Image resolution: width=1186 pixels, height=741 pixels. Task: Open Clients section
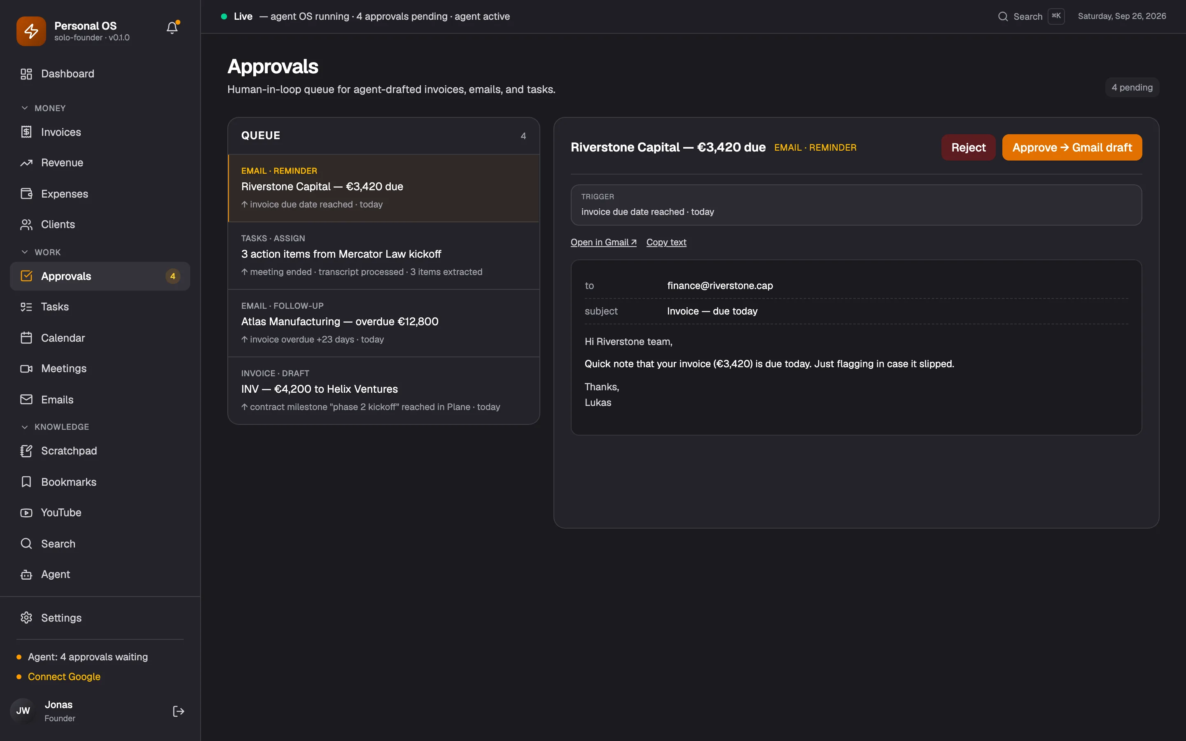100,224
